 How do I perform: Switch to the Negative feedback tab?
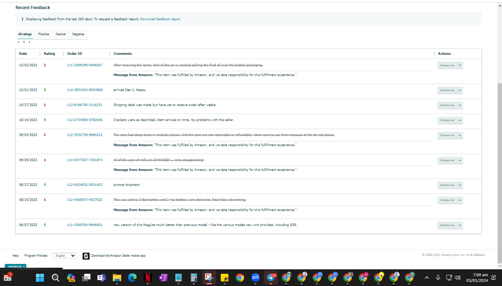point(78,34)
